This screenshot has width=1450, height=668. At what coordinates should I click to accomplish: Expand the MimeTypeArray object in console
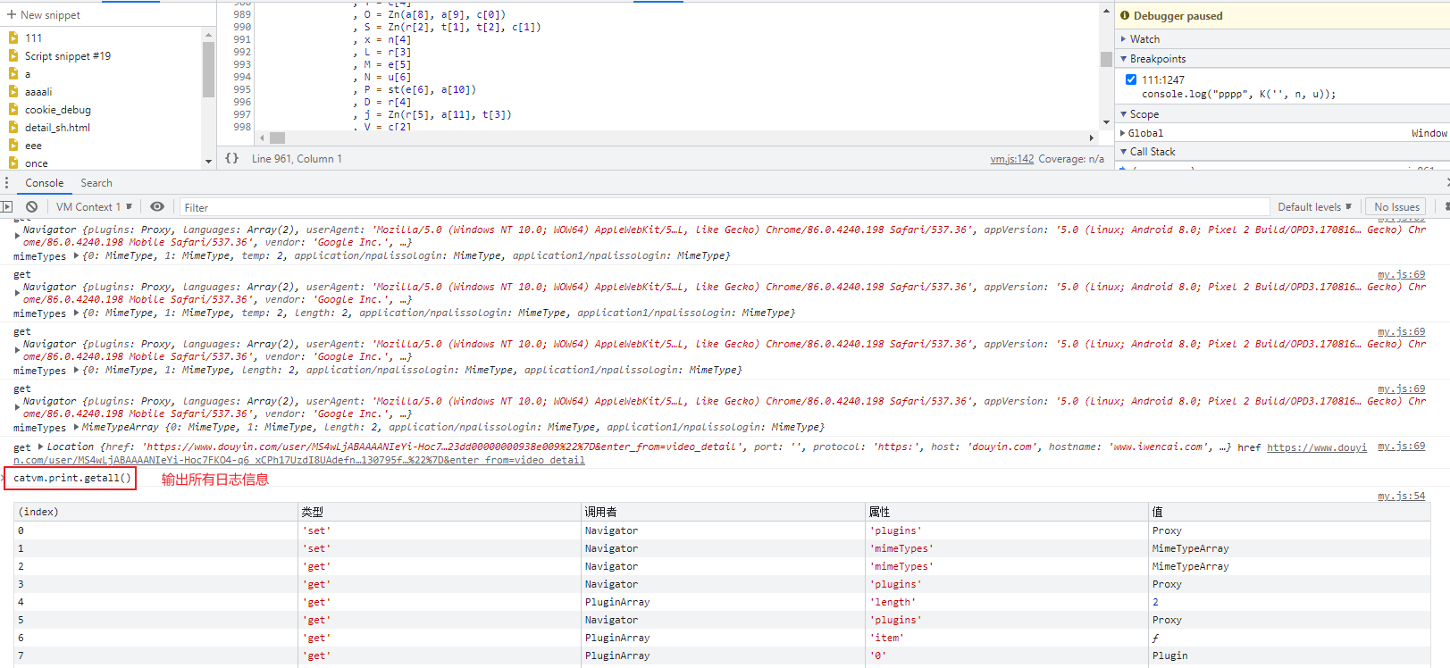pos(76,428)
